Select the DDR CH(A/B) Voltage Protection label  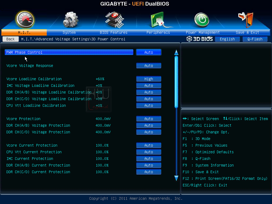pos(38,125)
